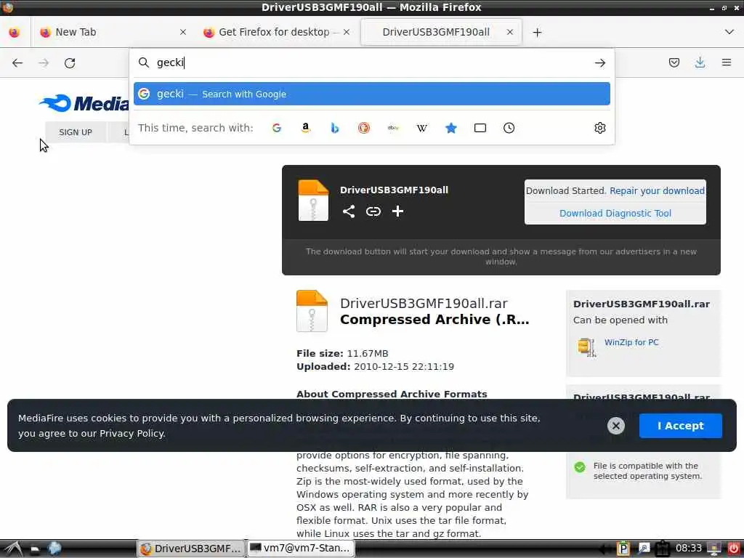Add file to my account with plus icon
The height and width of the screenshot is (558, 744).
[397, 211]
